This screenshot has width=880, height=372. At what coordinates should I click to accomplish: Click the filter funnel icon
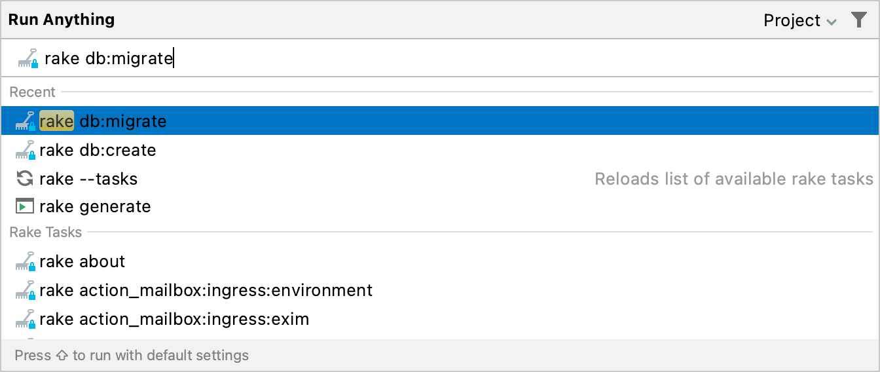[858, 20]
